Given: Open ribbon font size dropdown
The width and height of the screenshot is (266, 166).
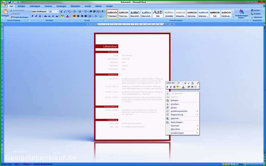Looking at the screenshot, I should [58, 11].
